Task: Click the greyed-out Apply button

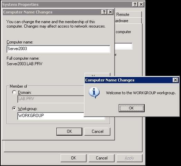Action: coord(129,158)
